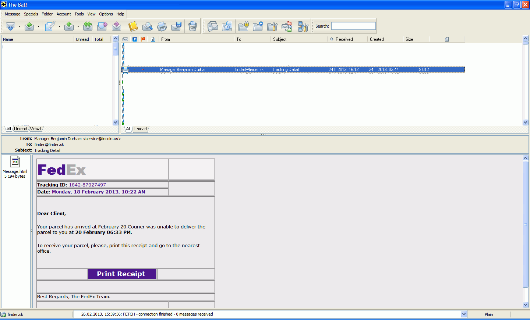This screenshot has width=530, height=320.
Task: Click the Reply to all icon
Action: [x=88, y=26]
